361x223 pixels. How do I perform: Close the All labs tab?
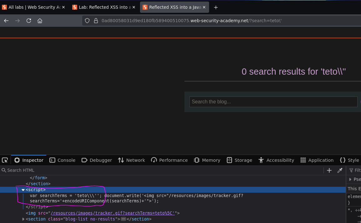[x=63, y=7]
